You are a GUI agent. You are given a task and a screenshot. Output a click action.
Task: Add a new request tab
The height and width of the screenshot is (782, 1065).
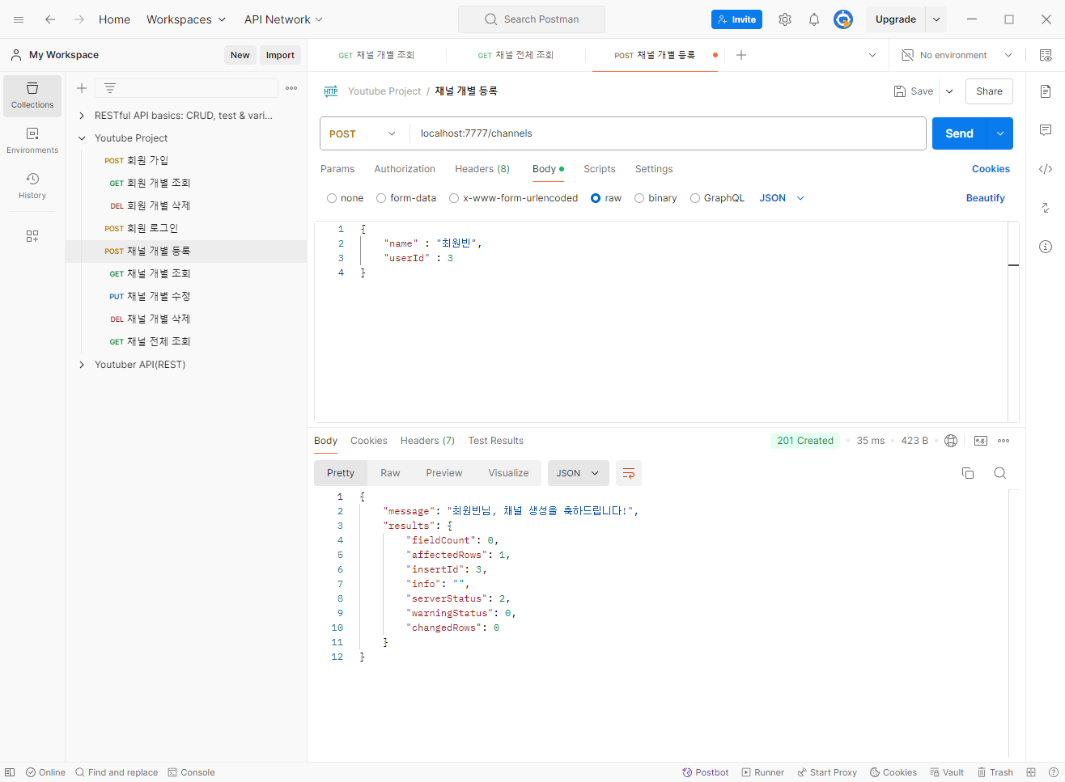(x=741, y=55)
